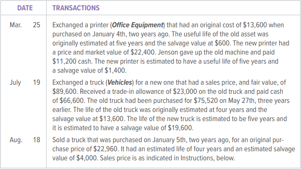Click the text 'January 4th, two years ago'
This screenshot has height=169, width=301.
pos(131,34)
